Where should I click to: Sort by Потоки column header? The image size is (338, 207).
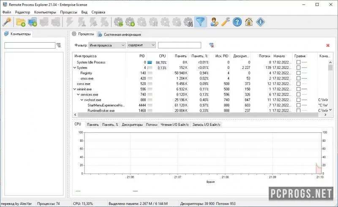(x=262, y=56)
